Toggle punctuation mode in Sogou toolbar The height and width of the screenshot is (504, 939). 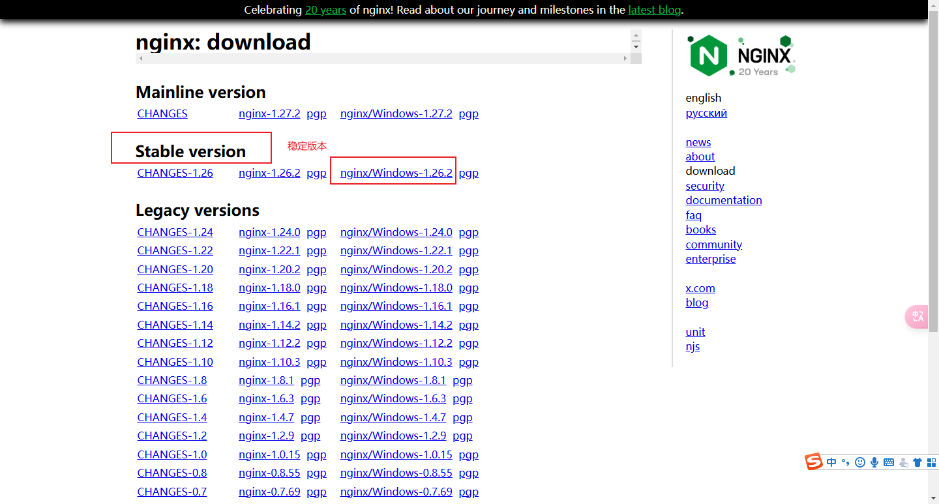click(846, 462)
